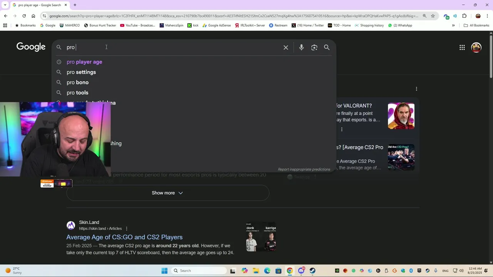Open the (16) Home / Twitter bookmark

point(308,25)
